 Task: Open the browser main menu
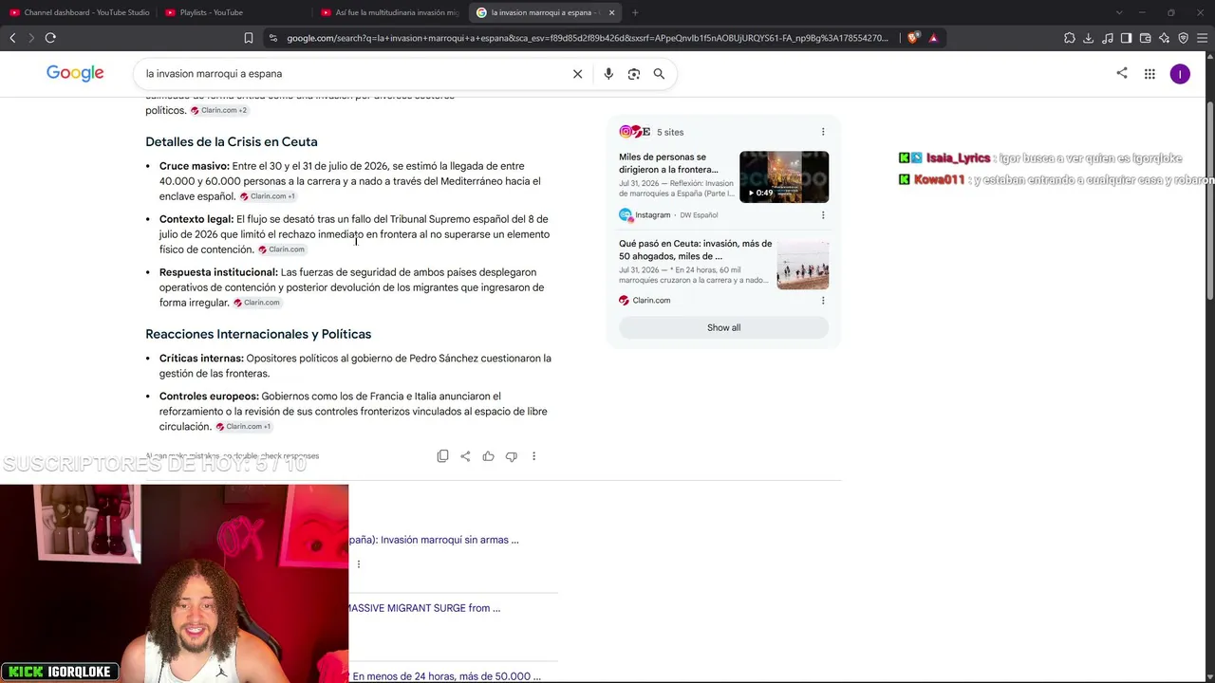coord(1202,38)
